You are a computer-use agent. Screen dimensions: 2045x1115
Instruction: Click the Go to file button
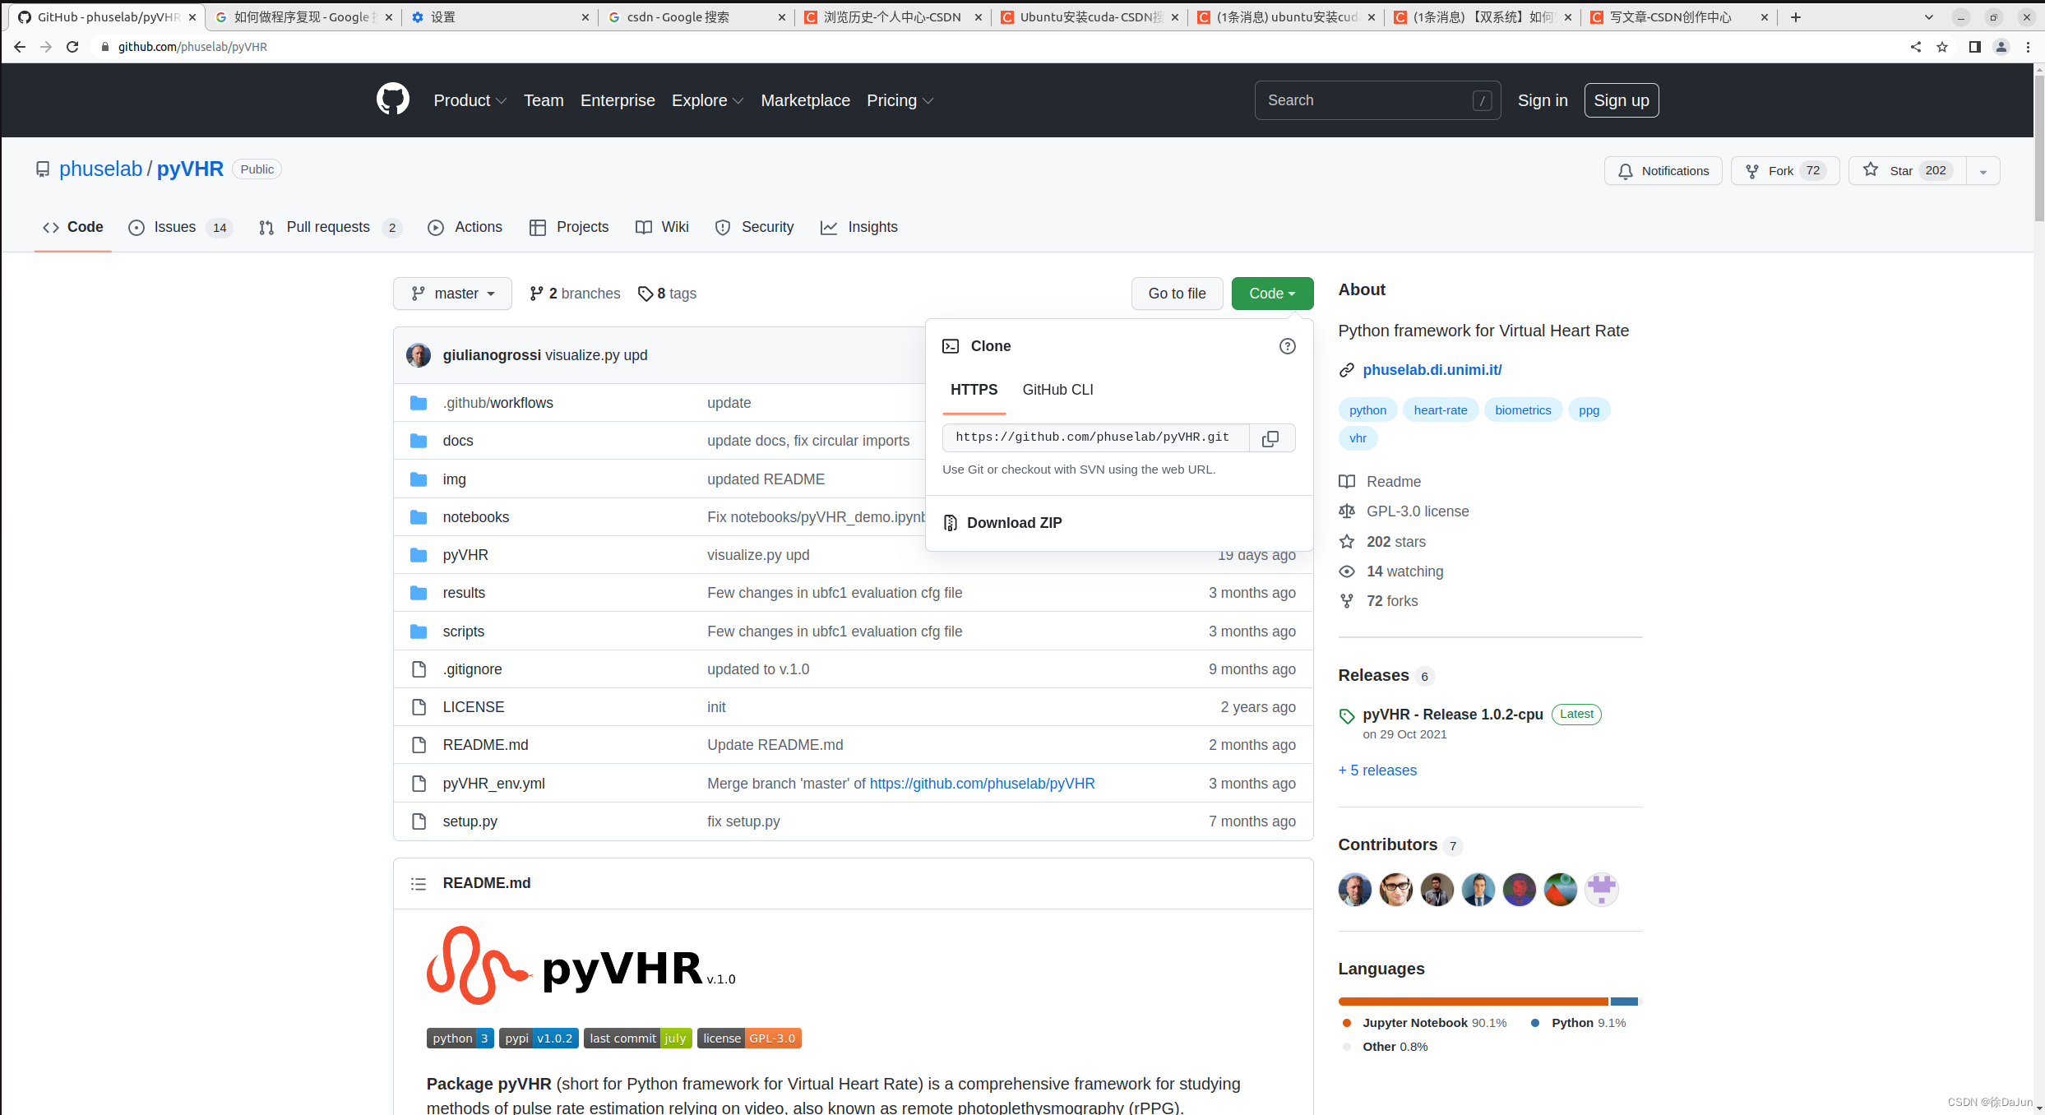pyautogui.click(x=1176, y=294)
